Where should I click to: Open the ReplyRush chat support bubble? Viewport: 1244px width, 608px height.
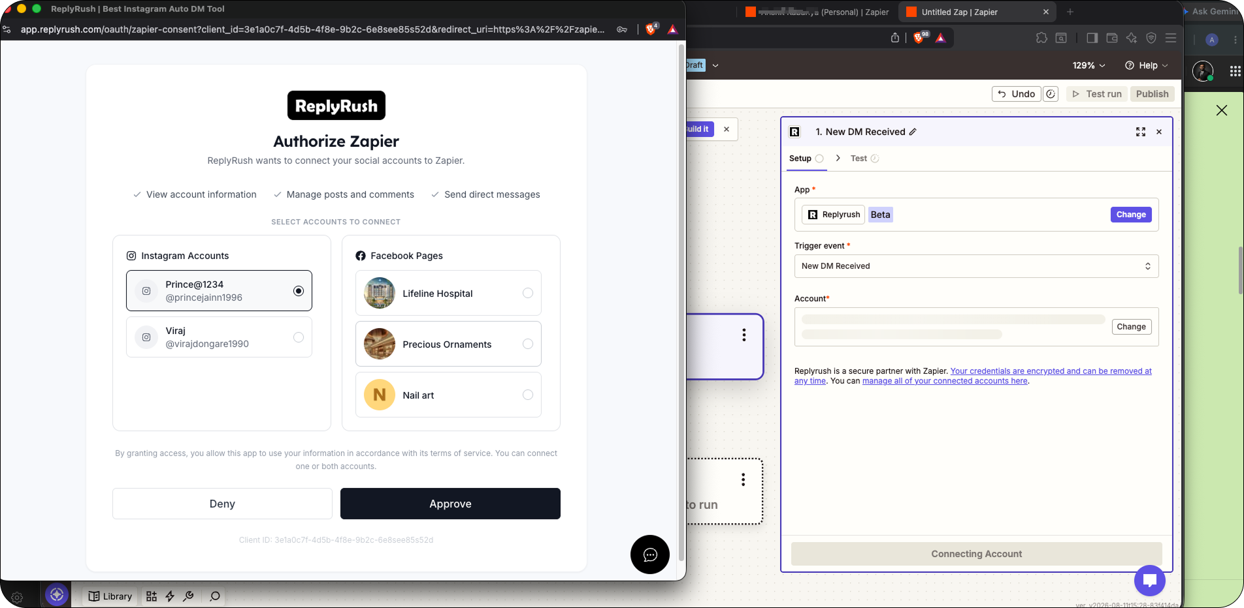(x=650, y=555)
